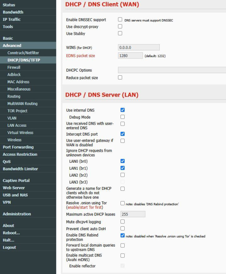Open Virtual Wireless page
Screen dimensions: 226x274
coord(28,133)
